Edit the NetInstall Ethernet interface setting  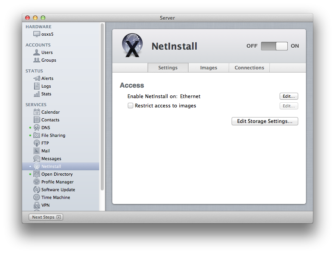(289, 96)
